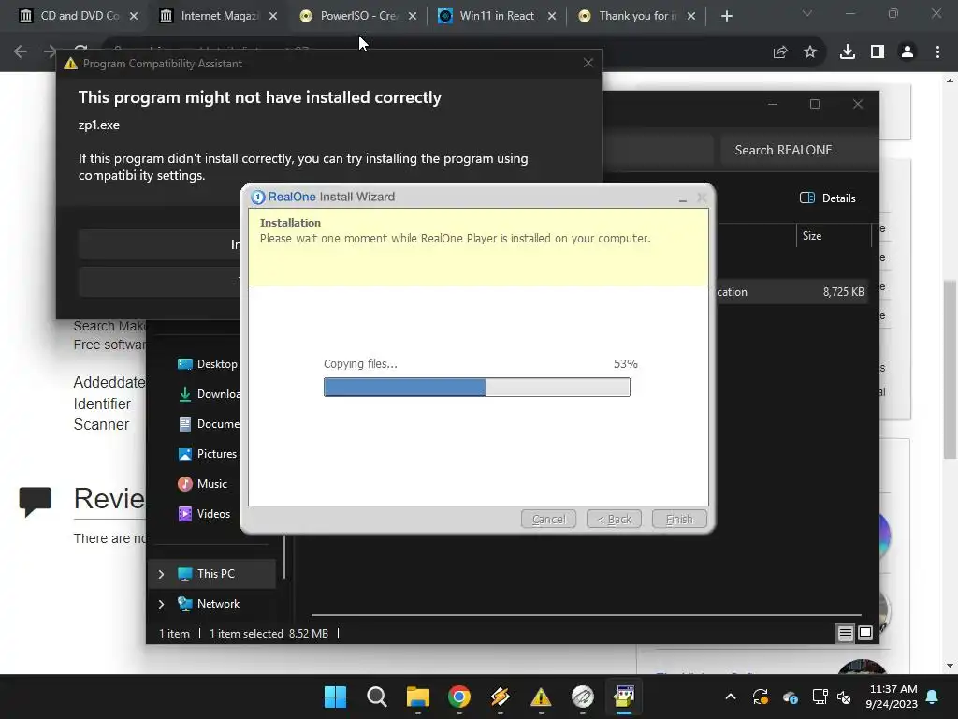Bookmark this page with star icon
The image size is (958, 719).
pyautogui.click(x=810, y=52)
